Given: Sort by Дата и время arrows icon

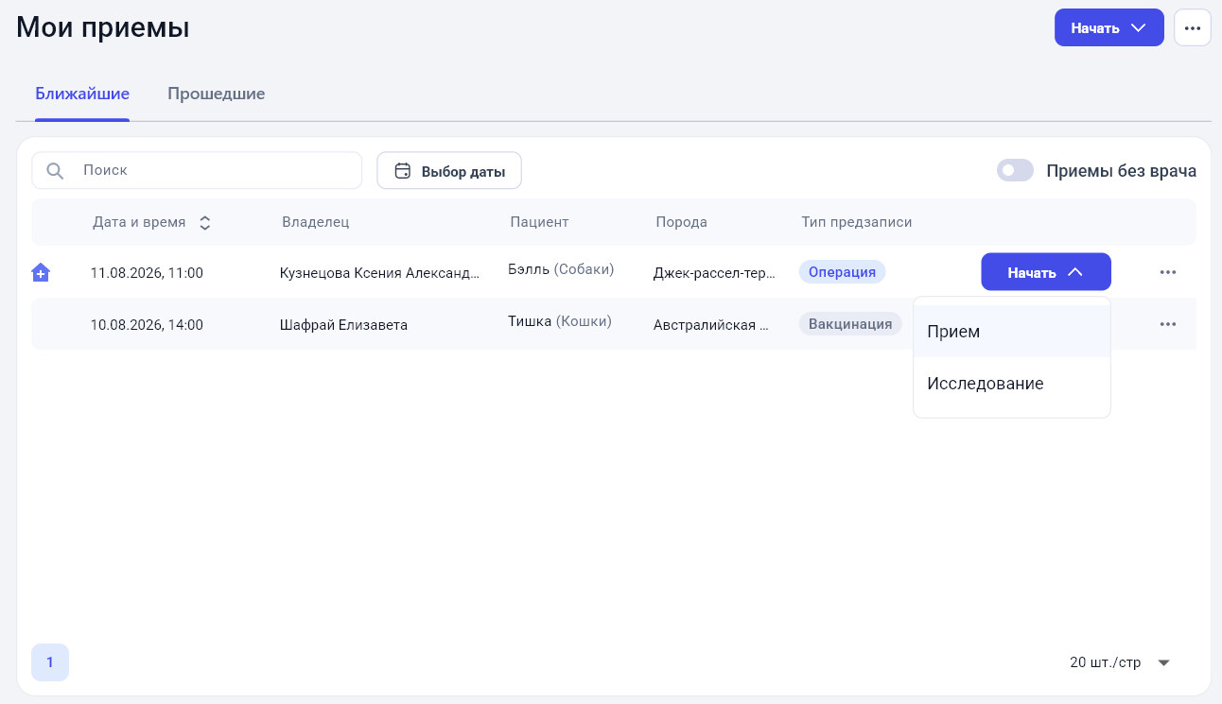Looking at the screenshot, I should coord(204,223).
